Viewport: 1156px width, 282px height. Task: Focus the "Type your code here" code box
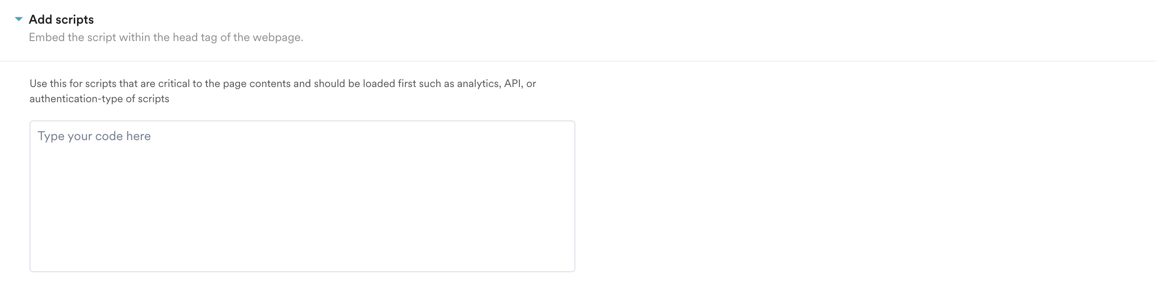click(x=302, y=201)
